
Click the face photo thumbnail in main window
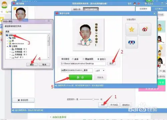[21, 14]
